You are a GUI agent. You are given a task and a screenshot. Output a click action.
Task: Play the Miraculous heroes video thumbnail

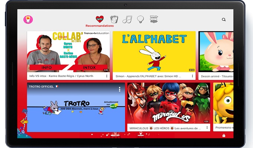click(169, 103)
